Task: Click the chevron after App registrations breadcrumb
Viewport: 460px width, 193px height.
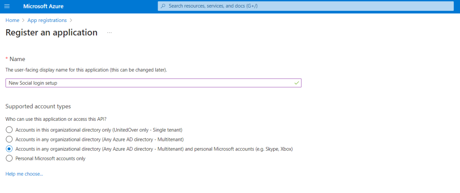Action: click(x=71, y=20)
